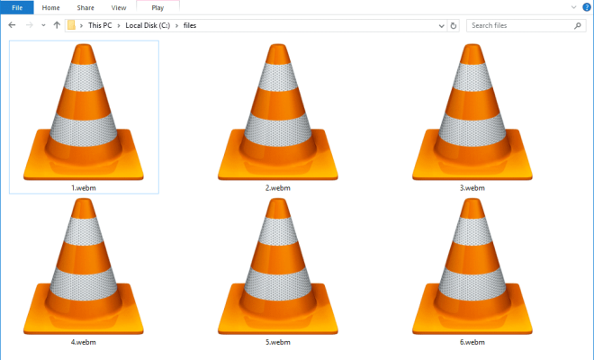
Task: Click the 4.webm file name label
Action: tap(84, 342)
